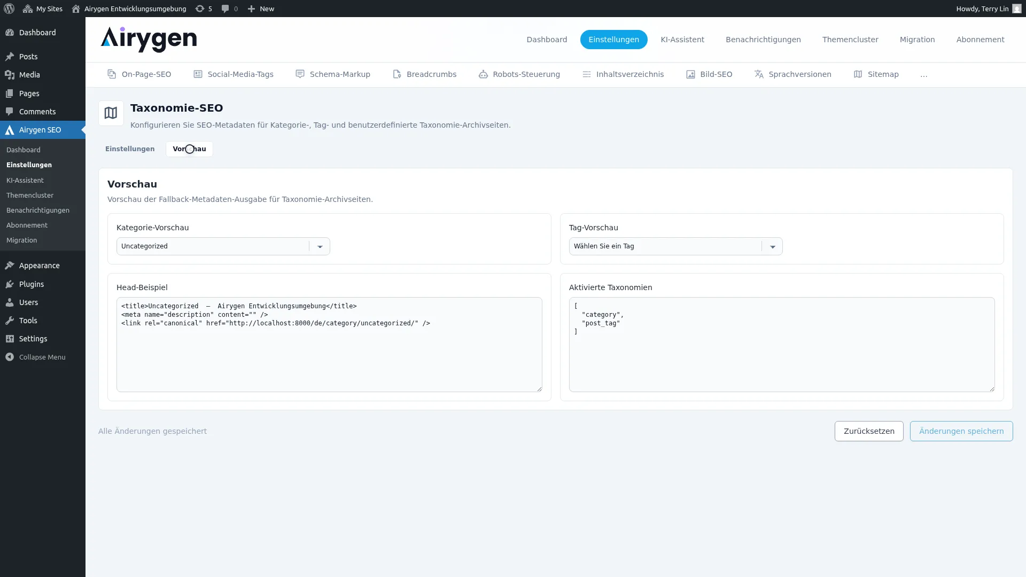The image size is (1026, 577).
Task: Open the Inhaltsverzeichnis settings tab
Action: (x=623, y=74)
